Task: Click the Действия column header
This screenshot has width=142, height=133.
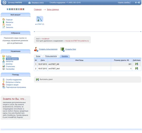Action: (x=137, y=60)
